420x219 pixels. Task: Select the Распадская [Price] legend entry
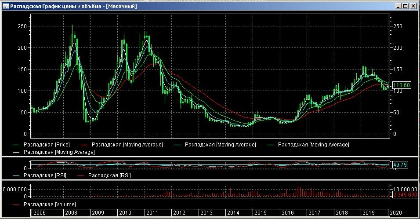coord(41,145)
